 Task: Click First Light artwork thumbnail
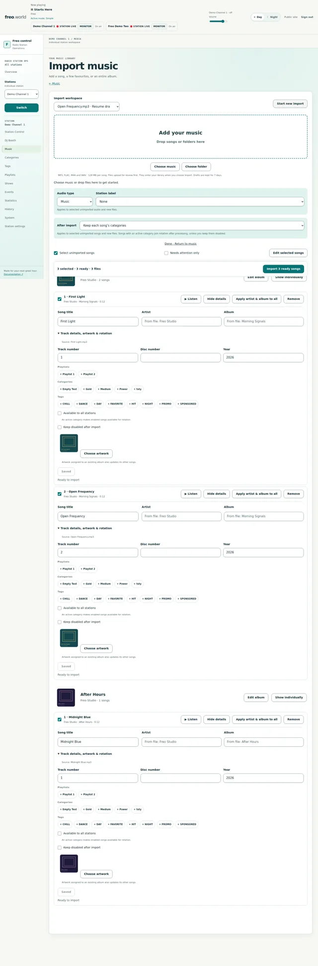pos(69,443)
